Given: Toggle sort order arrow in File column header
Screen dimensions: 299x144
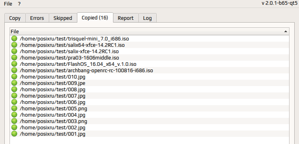Looking at the screenshot, I should (x=286, y=31).
